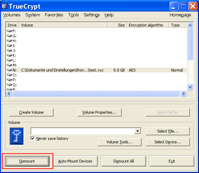Minimize the TrueCrypt window
Screen dimensions: 199x173
(x=174, y=6)
